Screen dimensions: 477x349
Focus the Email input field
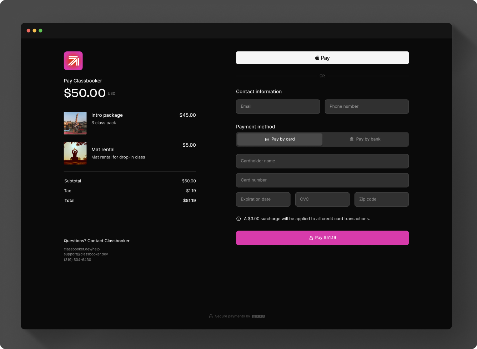pyautogui.click(x=278, y=106)
